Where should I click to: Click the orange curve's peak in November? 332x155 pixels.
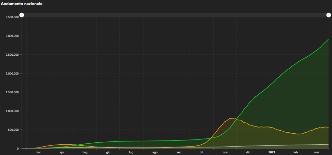[x=231, y=118]
